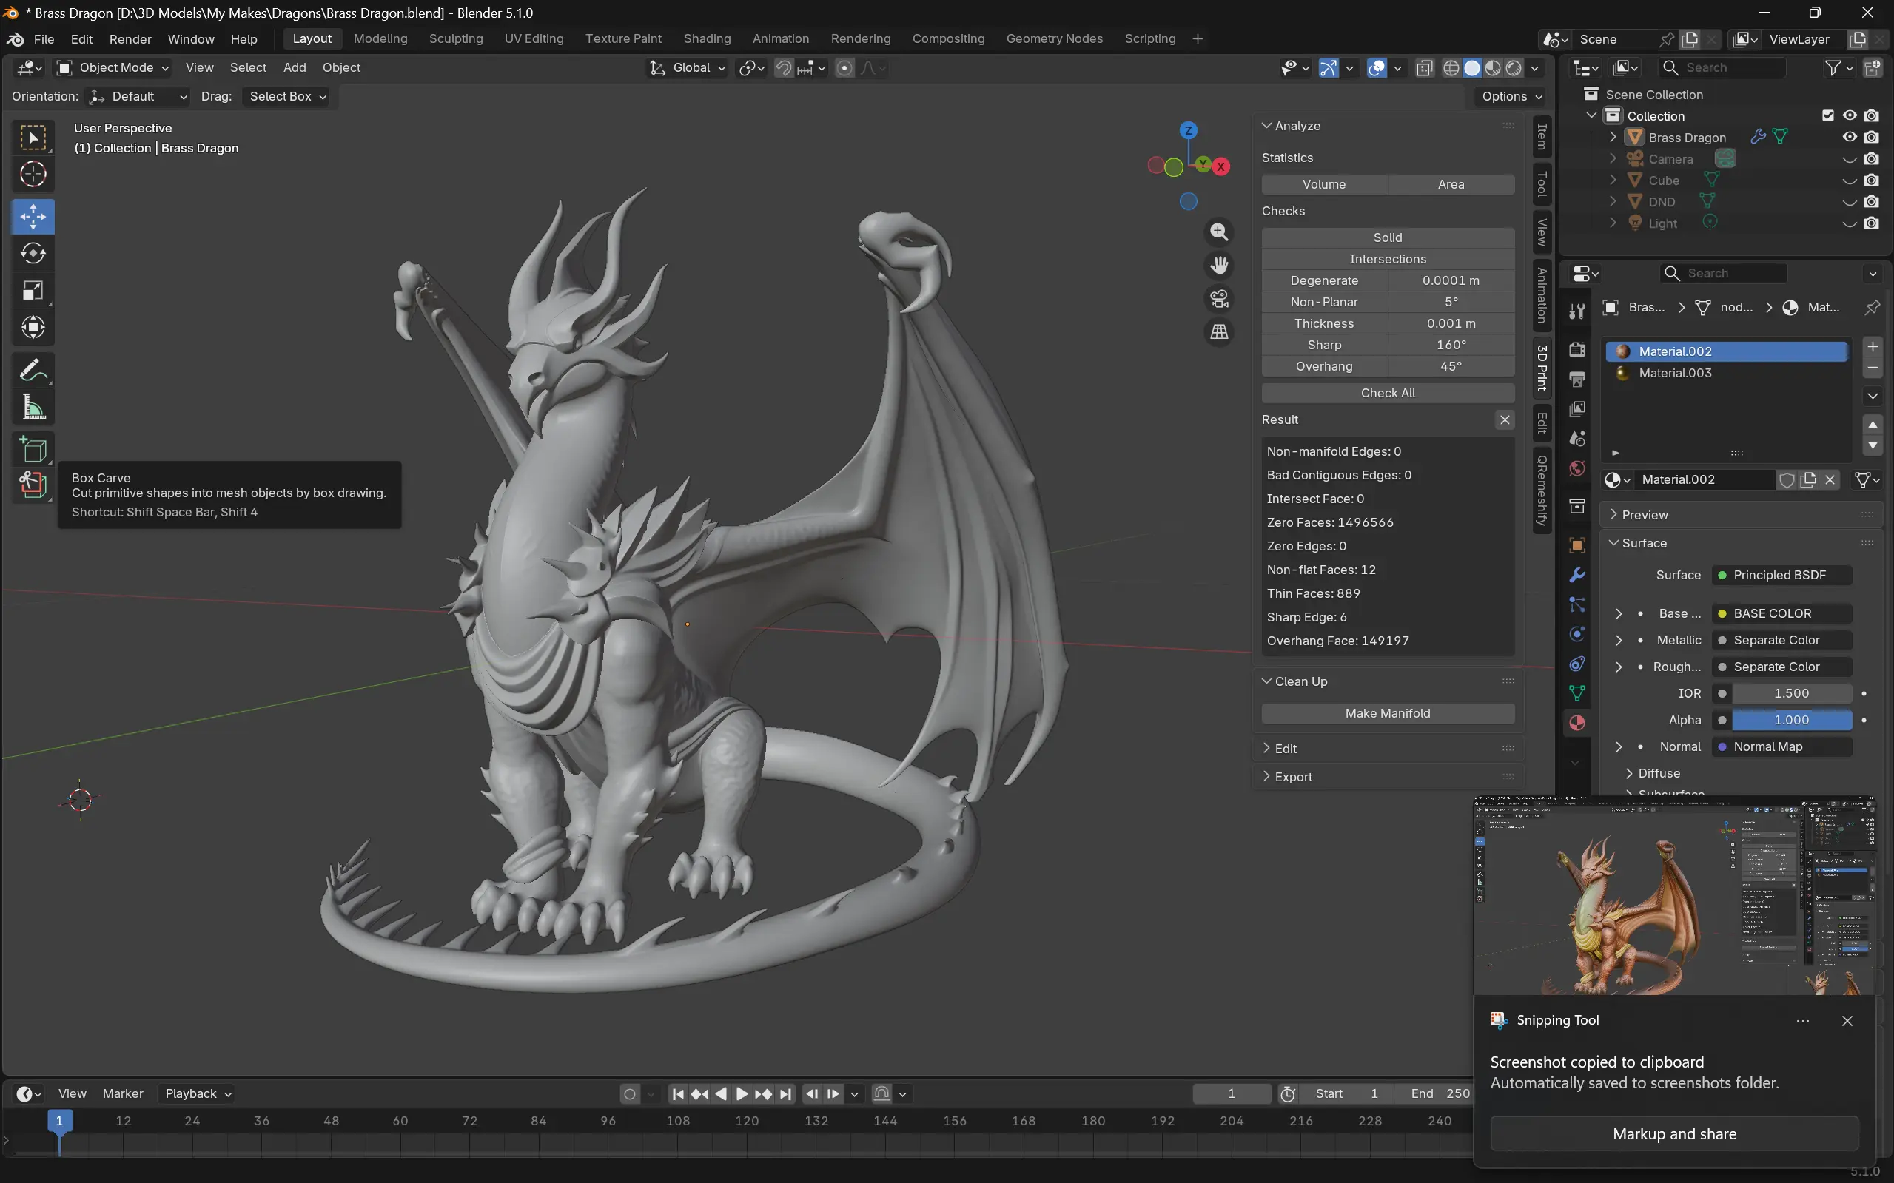Click the viewport zoom magnifier icon
Image resolution: width=1894 pixels, height=1183 pixels.
(x=1218, y=232)
